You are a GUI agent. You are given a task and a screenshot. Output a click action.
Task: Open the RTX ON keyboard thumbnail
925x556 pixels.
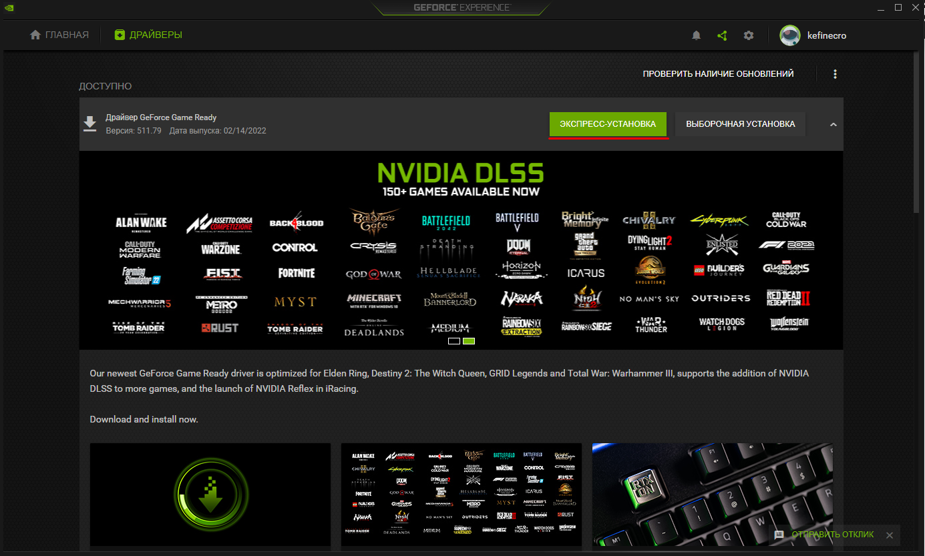(713, 495)
